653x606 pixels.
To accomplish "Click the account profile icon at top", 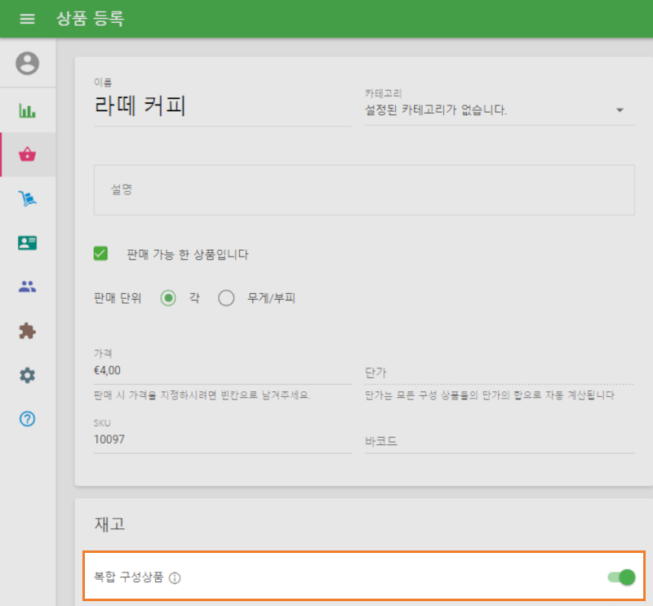I will [28, 64].
